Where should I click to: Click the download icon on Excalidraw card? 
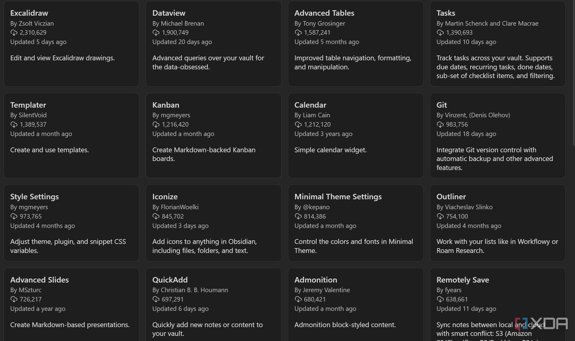(x=14, y=33)
